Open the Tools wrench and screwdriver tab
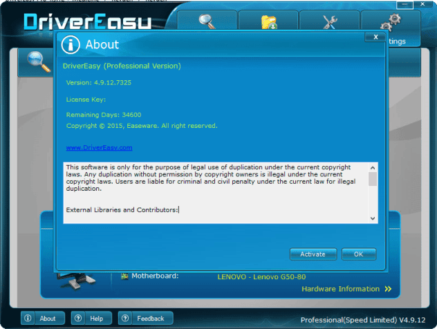This screenshot has width=437, height=329. click(x=330, y=21)
